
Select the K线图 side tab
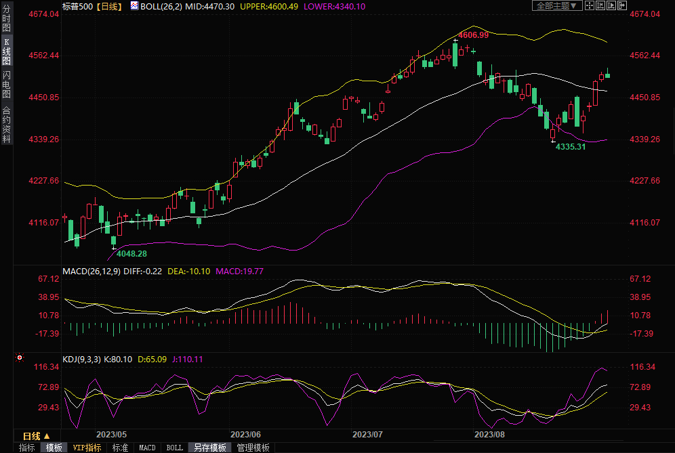click(6, 51)
